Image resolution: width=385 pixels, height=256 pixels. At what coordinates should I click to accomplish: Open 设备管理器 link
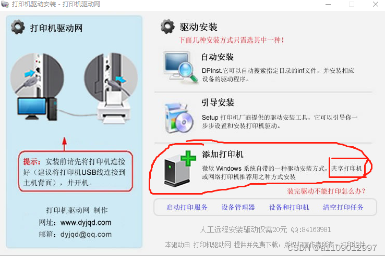click(238, 207)
